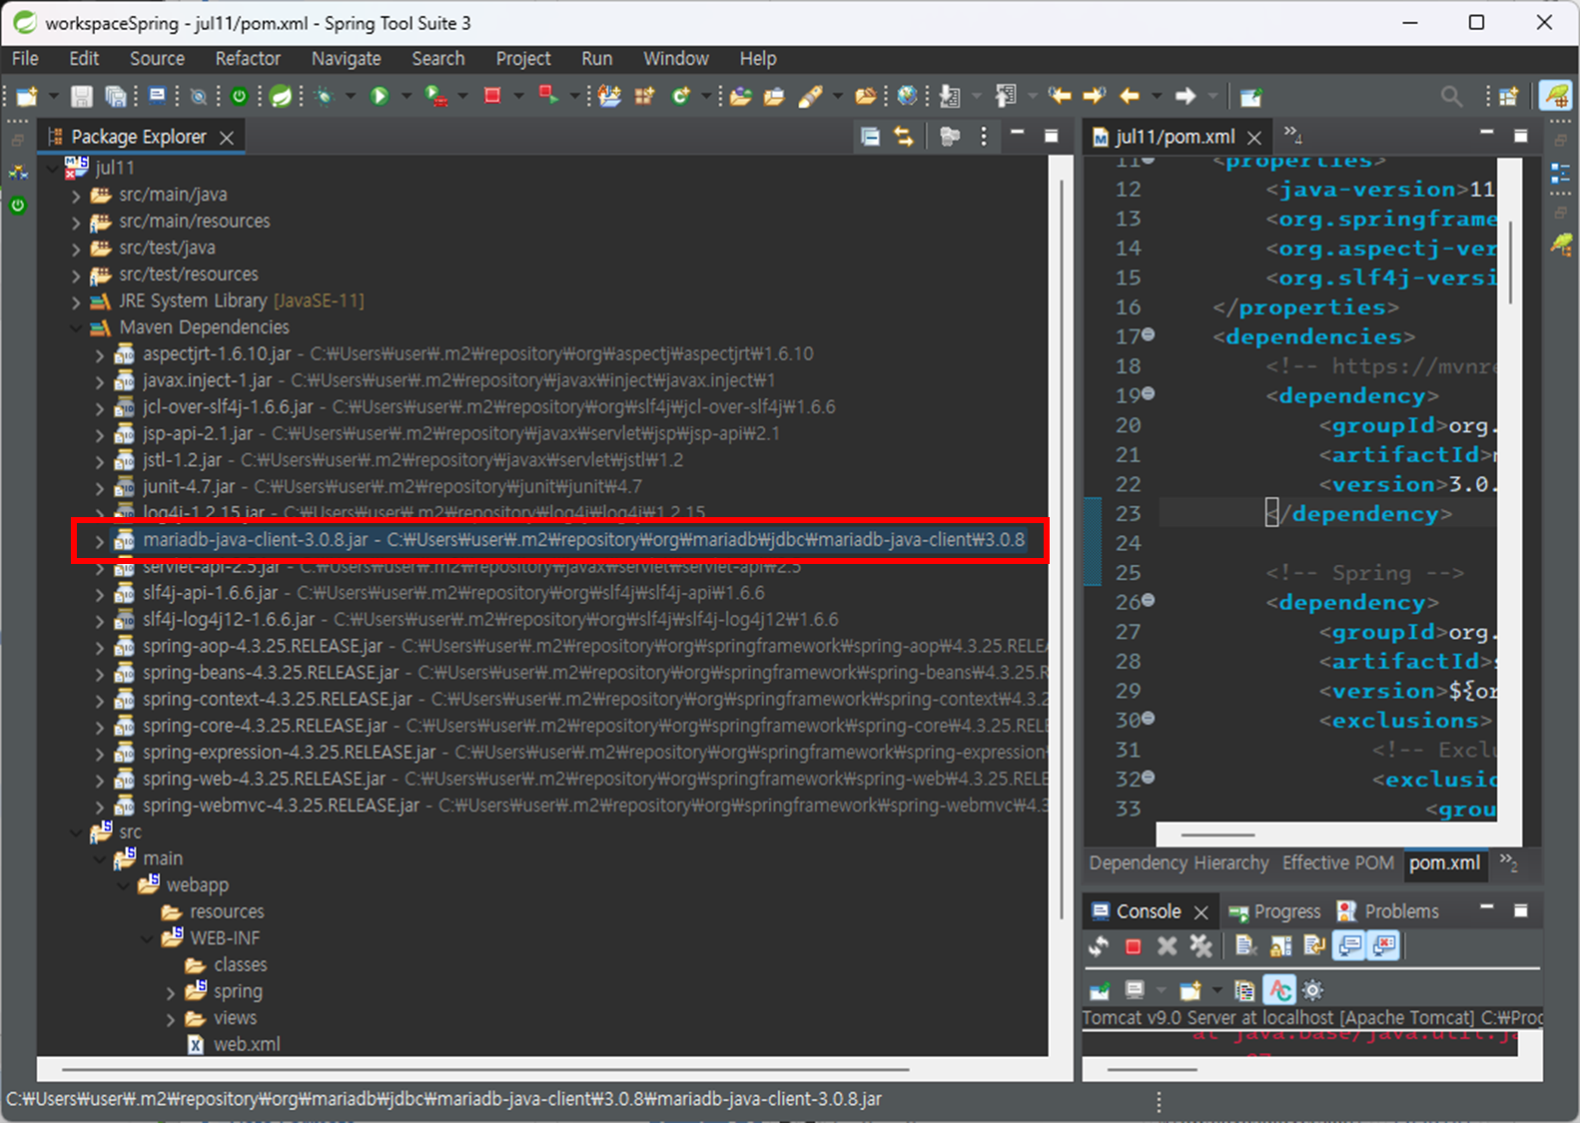Toggle Scroll Lock in the Console toolbar
The height and width of the screenshot is (1123, 1580).
tap(1279, 946)
